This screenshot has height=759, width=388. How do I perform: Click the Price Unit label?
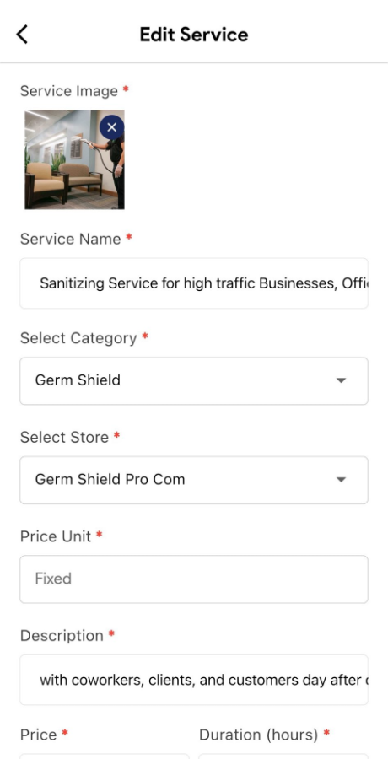pyautogui.click(x=55, y=536)
